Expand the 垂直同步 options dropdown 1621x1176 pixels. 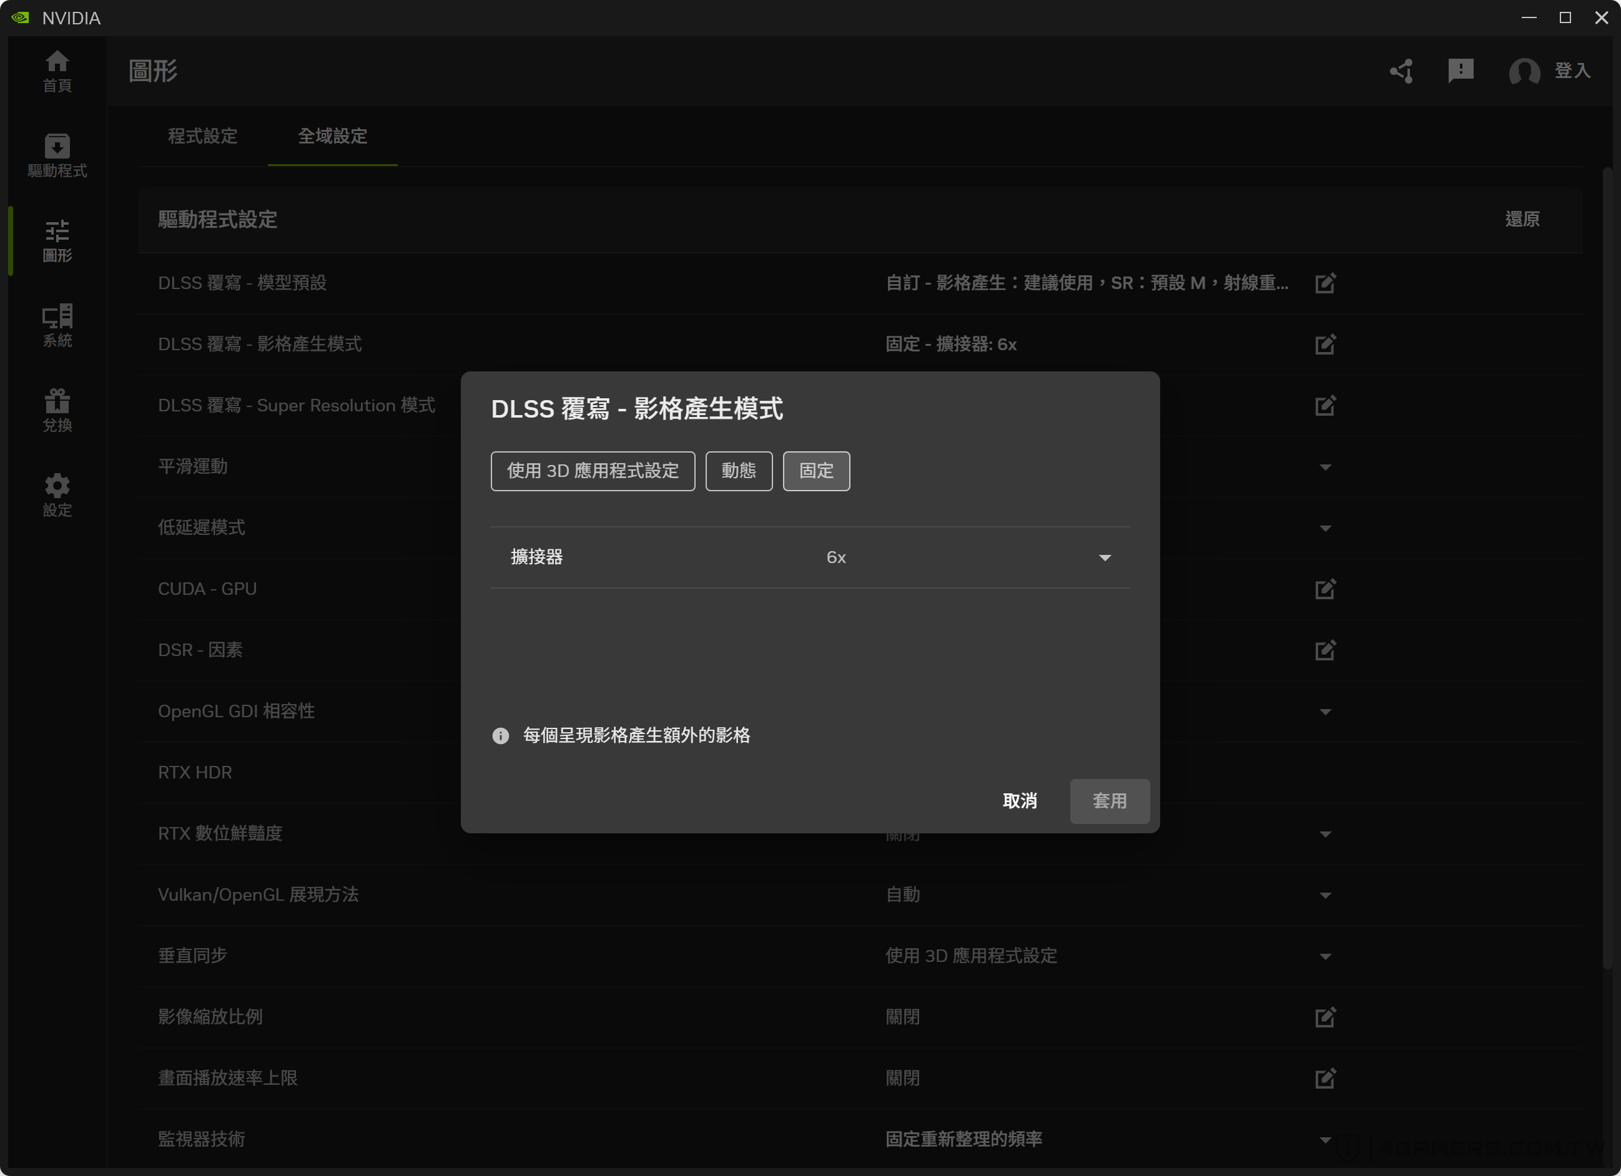[x=1325, y=956]
